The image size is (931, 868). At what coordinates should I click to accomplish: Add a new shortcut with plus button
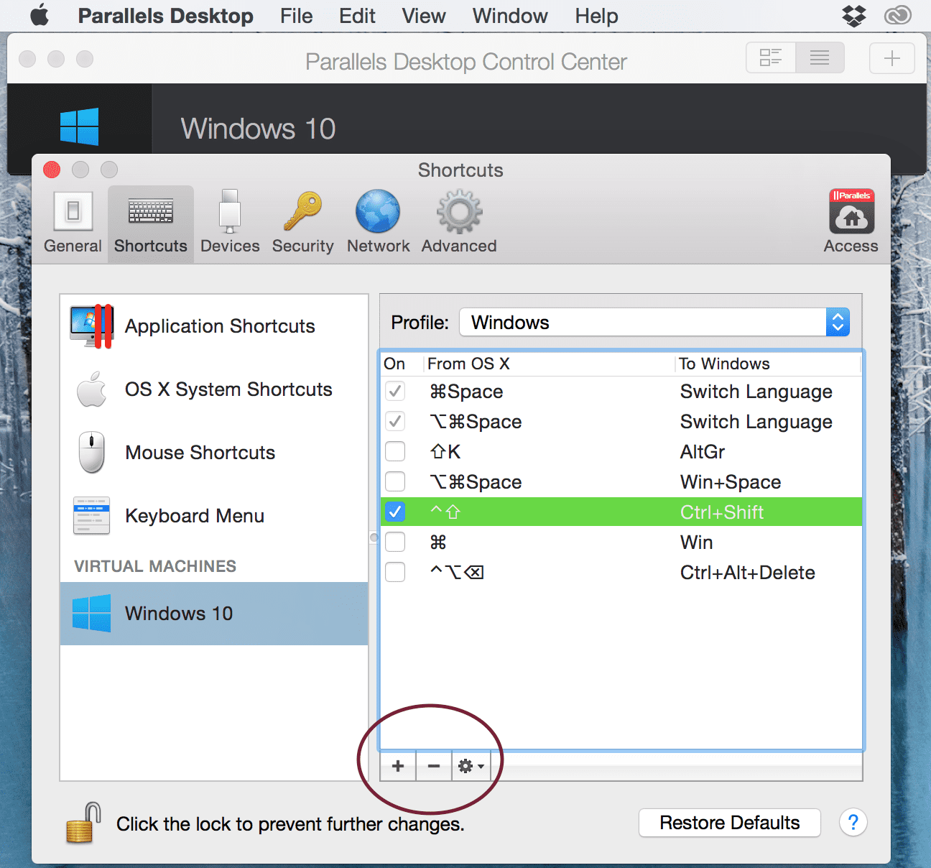pyautogui.click(x=398, y=766)
